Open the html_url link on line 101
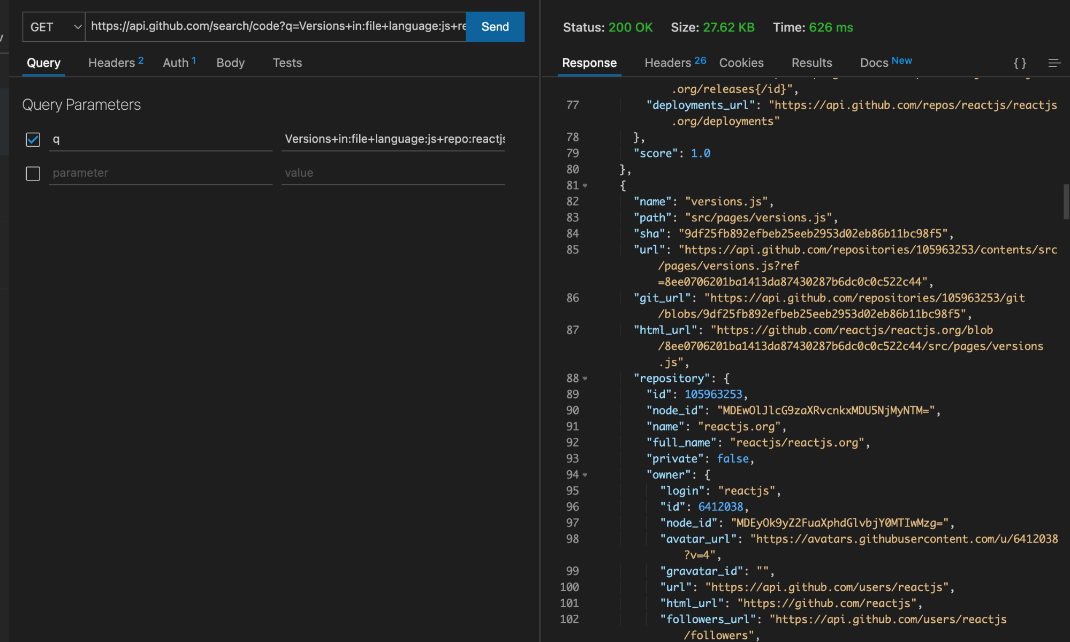 827,603
